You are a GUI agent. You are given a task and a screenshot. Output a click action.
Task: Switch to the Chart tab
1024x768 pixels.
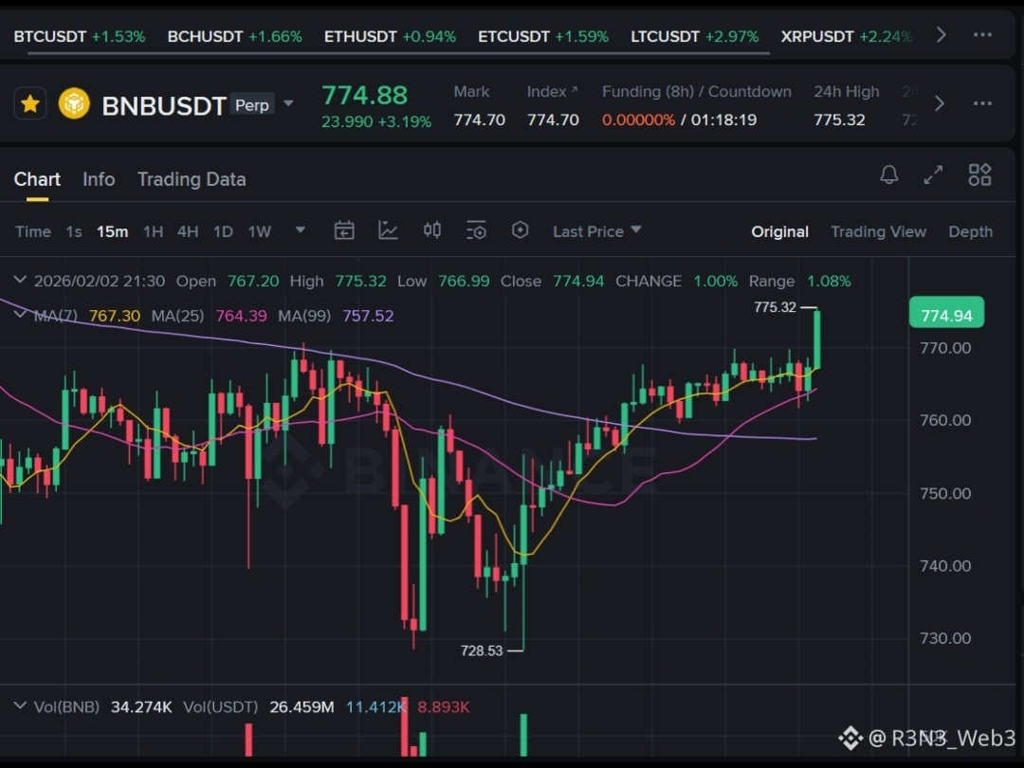pyautogui.click(x=37, y=179)
